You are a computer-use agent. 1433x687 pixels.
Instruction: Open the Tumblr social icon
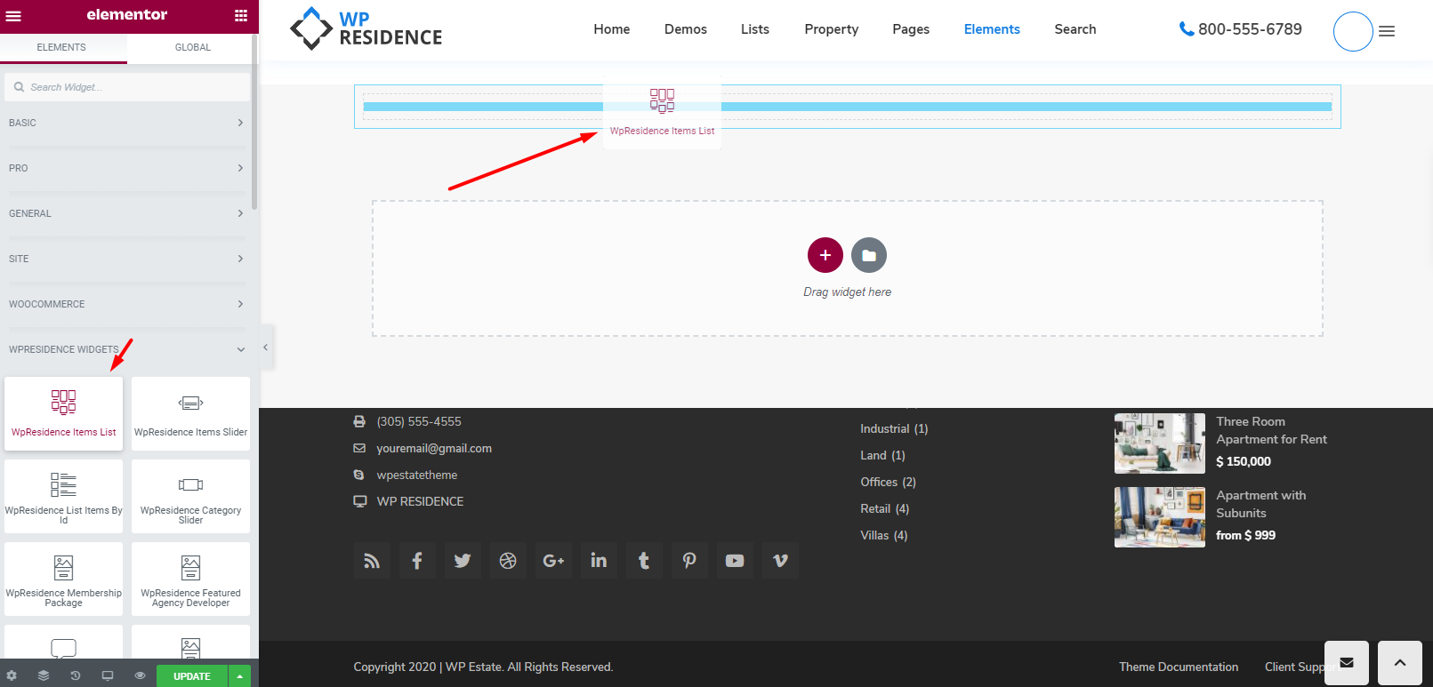pos(644,561)
